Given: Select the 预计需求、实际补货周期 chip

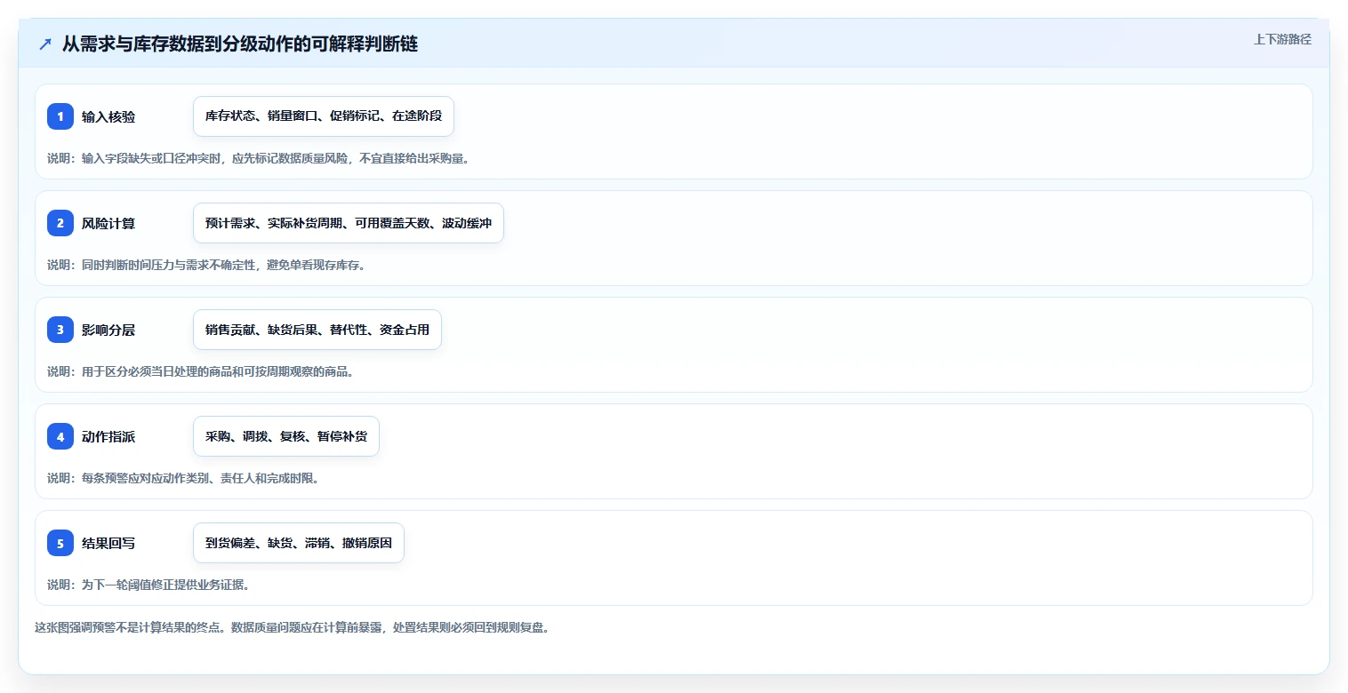Looking at the screenshot, I should [x=349, y=223].
